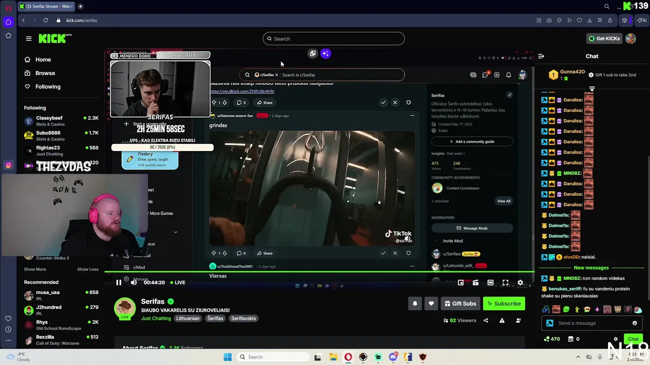Viewport: 650px width, 365px height.
Task: Open Browse in the Kick sidebar
Action: click(40, 73)
